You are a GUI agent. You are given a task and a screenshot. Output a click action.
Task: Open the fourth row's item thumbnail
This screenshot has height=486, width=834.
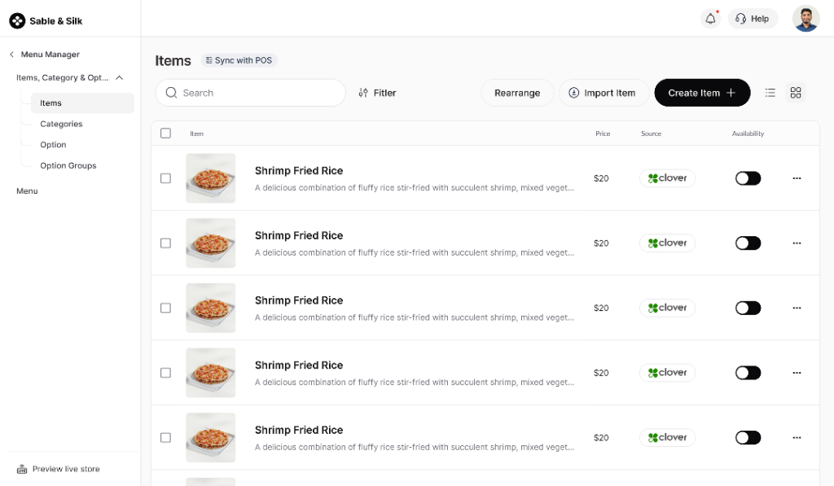click(x=211, y=373)
